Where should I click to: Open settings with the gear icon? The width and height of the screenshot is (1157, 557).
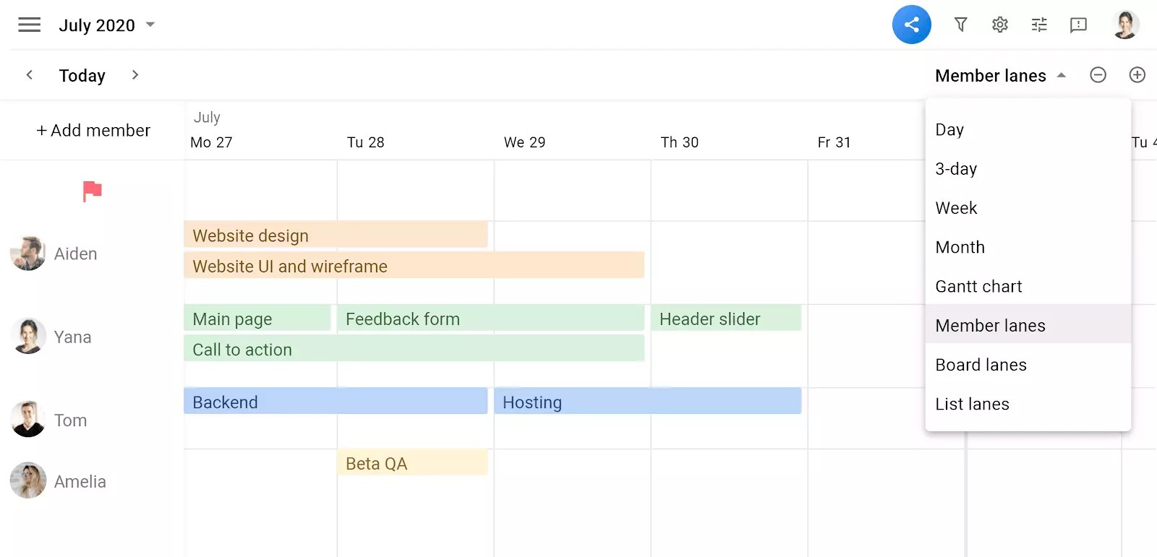point(999,24)
